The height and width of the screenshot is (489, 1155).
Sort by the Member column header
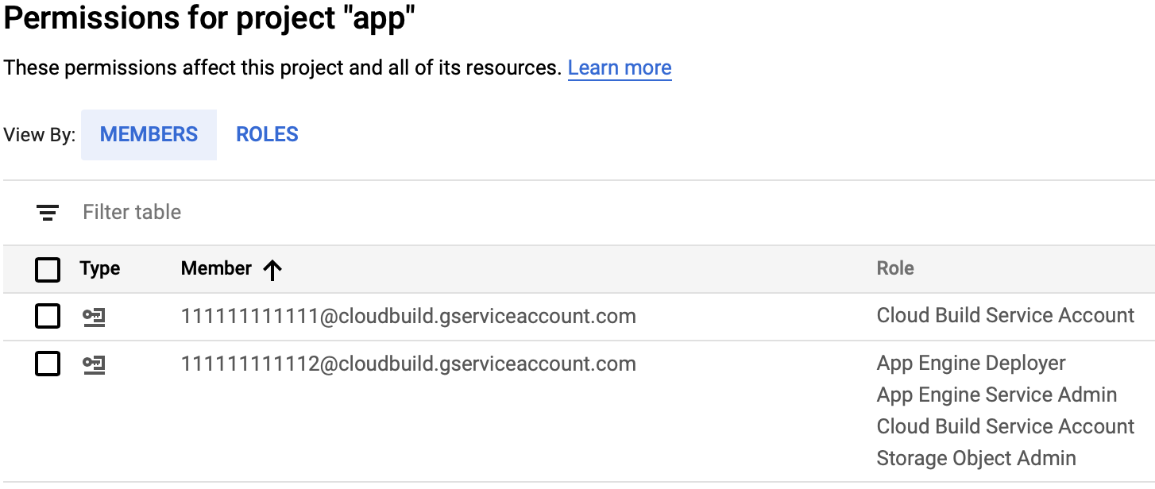click(x=216, y=269)
